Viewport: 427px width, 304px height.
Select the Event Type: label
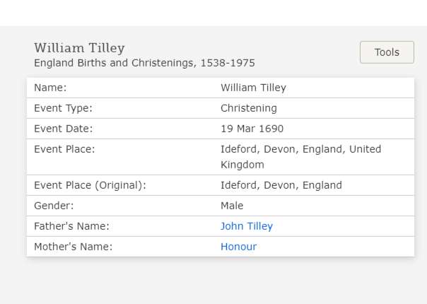[63, 108]
